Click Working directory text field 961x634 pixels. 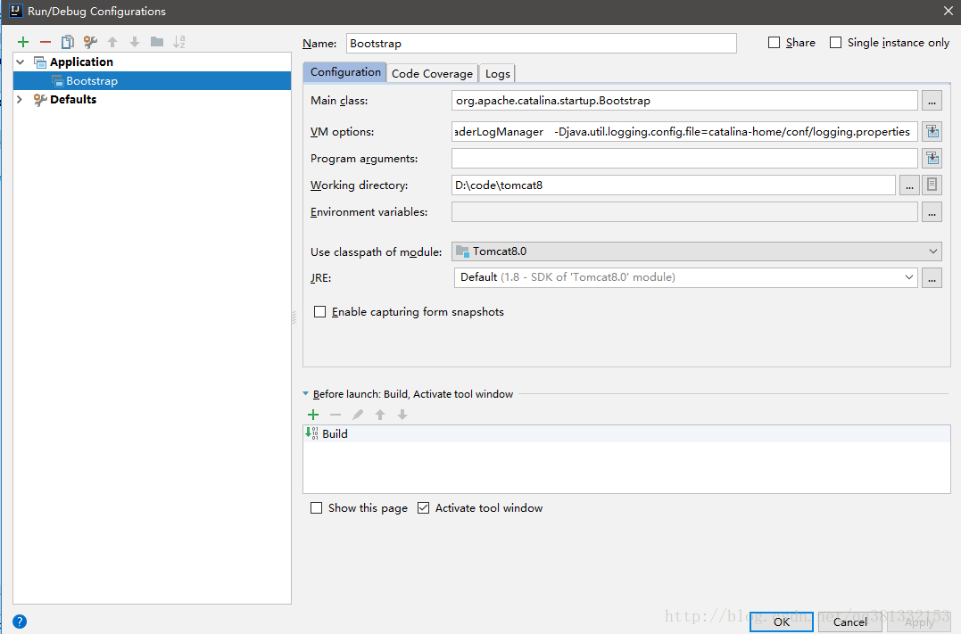point(674,185)
